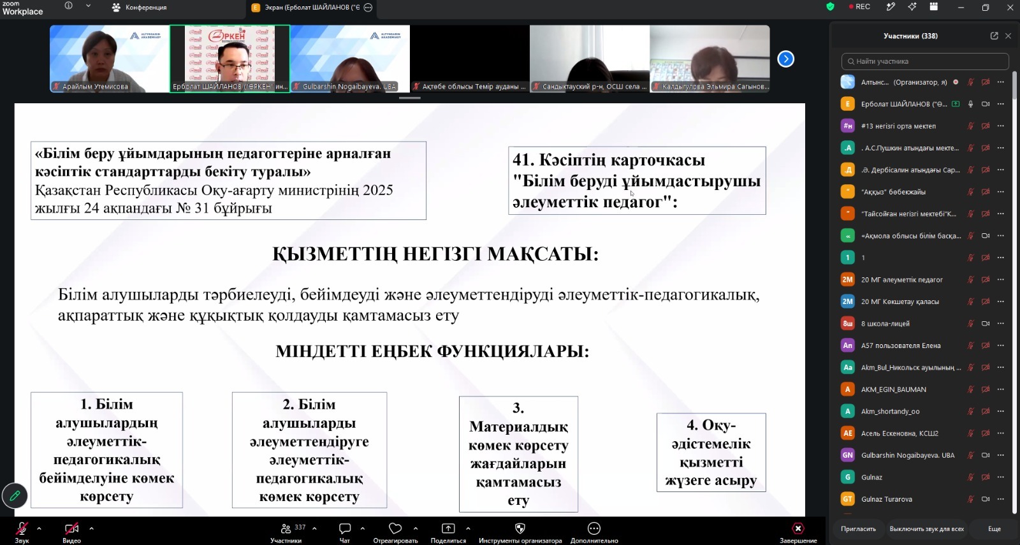Open the view layout grid icon
This screenshot has width=1020, height=545.
pyautogui.click(x=934, y=7)
